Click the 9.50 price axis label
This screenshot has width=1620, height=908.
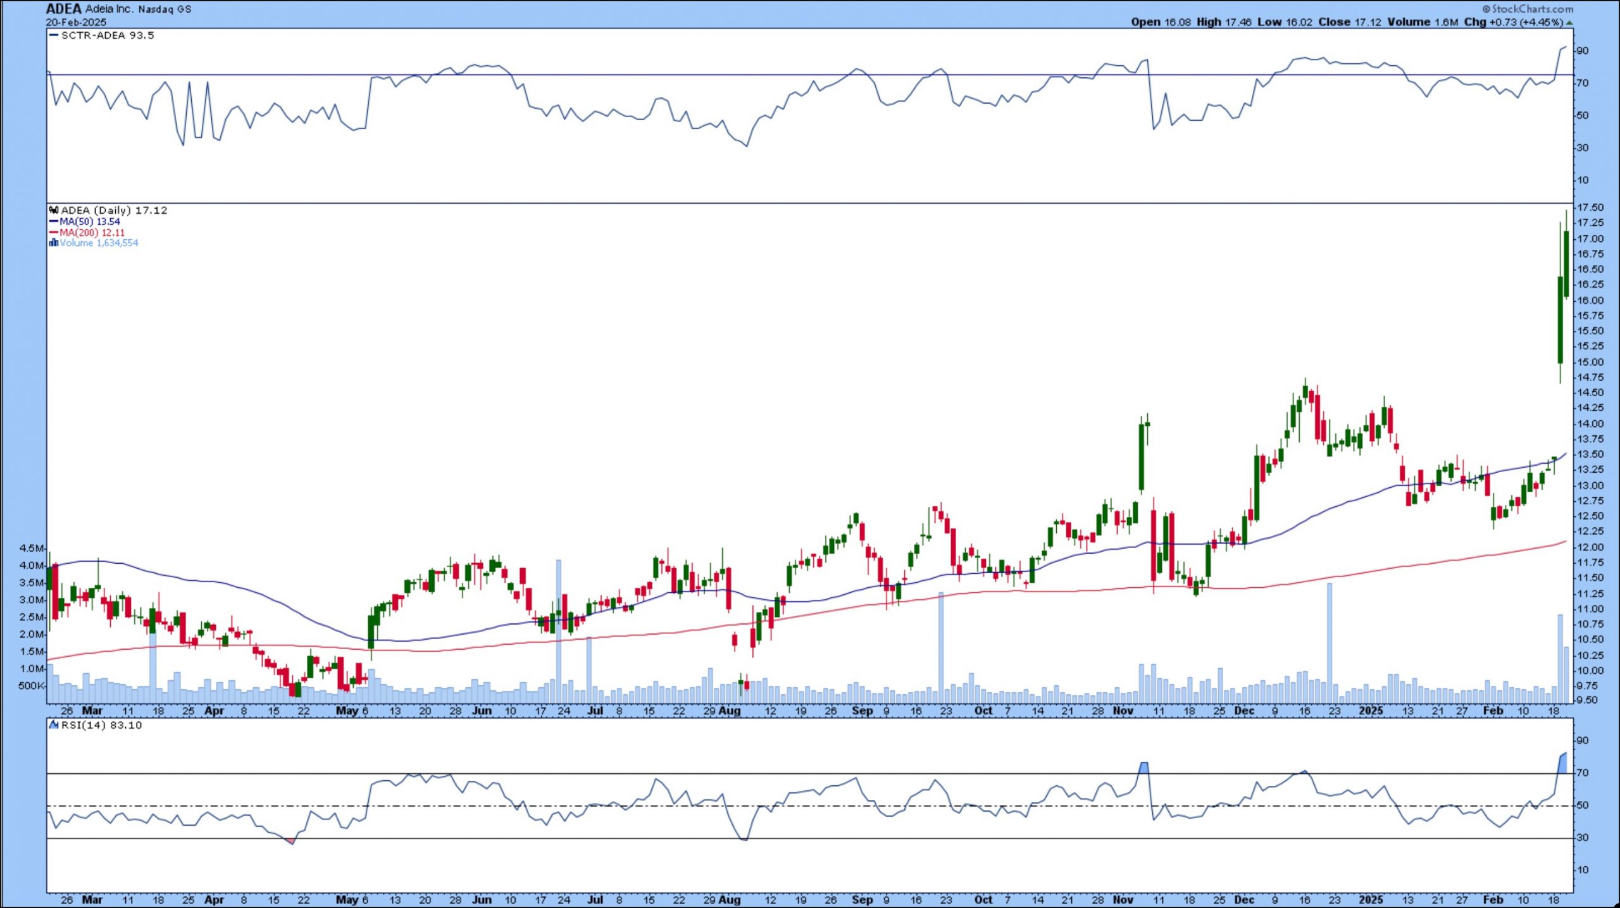click(1590, 700)
